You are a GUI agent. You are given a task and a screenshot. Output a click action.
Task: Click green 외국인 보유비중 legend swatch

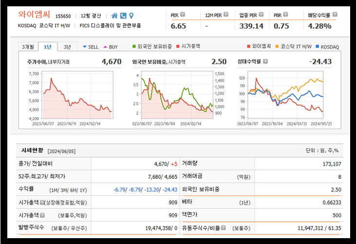[x=134, y=47]
